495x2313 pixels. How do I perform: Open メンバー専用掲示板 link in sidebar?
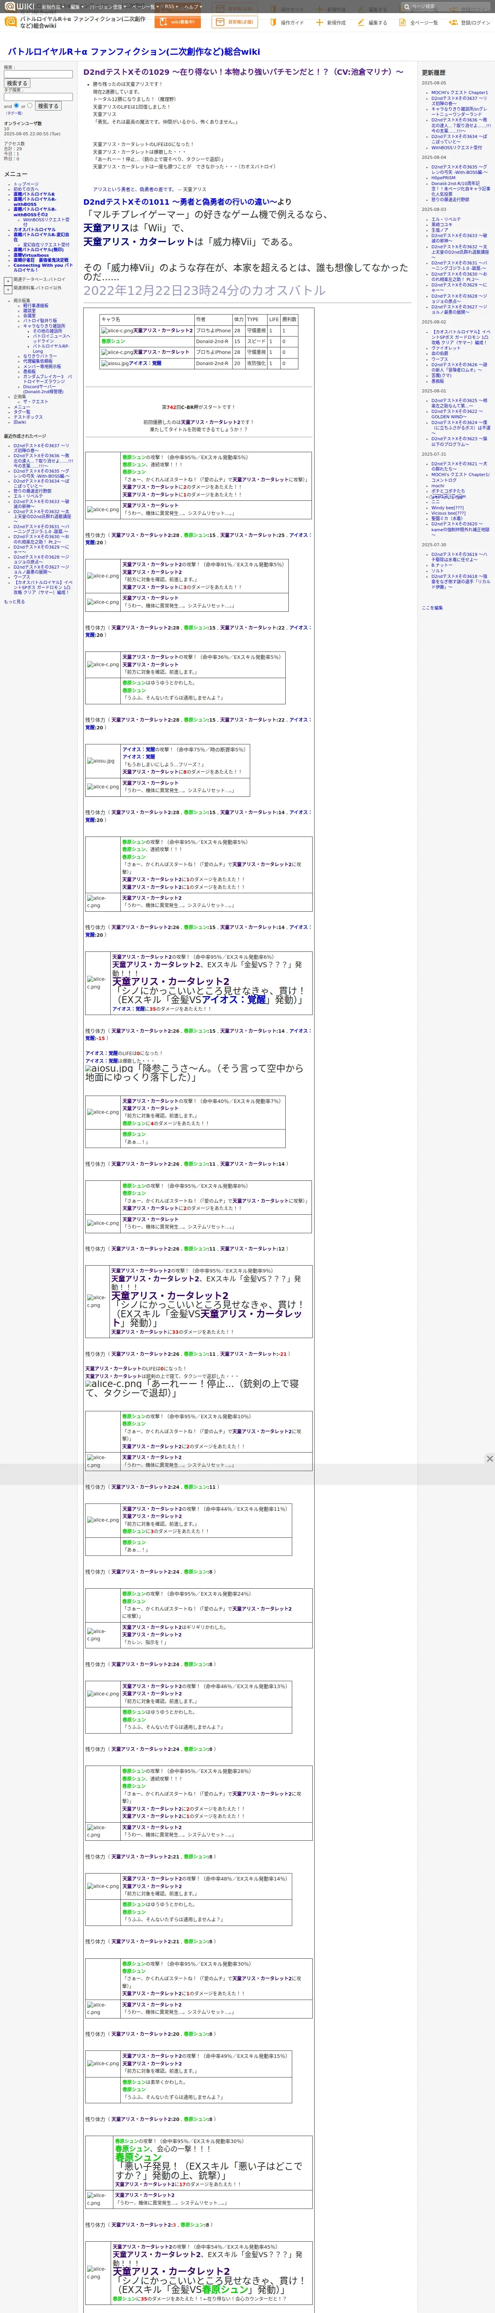42,366
